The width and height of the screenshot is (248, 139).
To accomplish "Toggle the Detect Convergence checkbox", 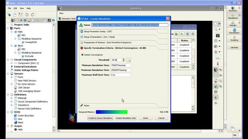I will coord(82,55).
